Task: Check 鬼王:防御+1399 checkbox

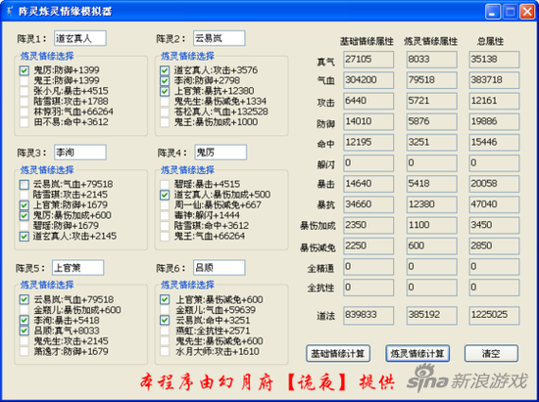Action: pyautogui.click(x=24, y=81)
